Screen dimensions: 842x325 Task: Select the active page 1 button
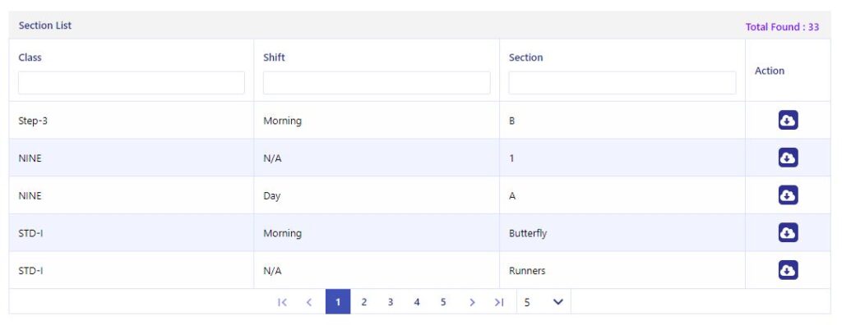[338, 302]
